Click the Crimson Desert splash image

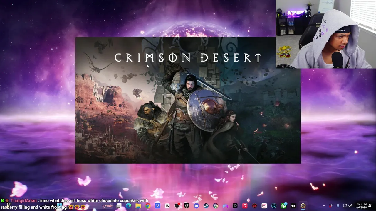(188, 100)
